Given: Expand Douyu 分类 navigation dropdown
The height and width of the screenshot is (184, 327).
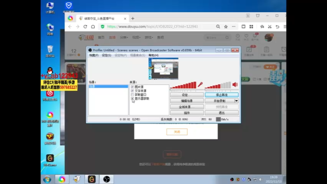Looking at the screenshot, I should [x=124, y=38].
